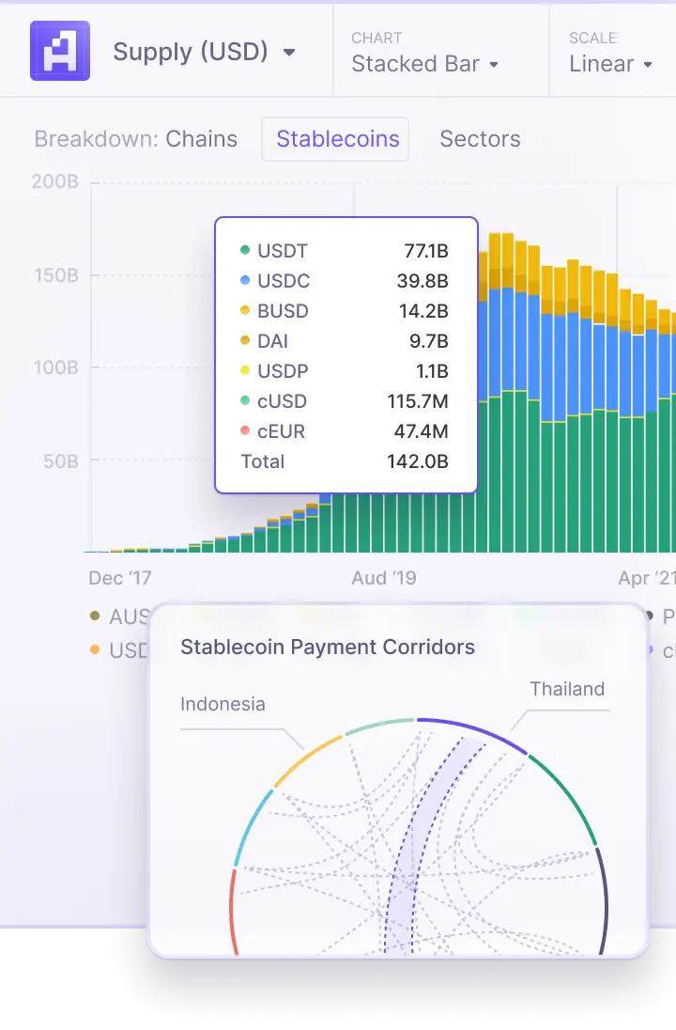Click the 100B y-axis label
This screenshot has width=676, height=1030.
tap(56, 367)
